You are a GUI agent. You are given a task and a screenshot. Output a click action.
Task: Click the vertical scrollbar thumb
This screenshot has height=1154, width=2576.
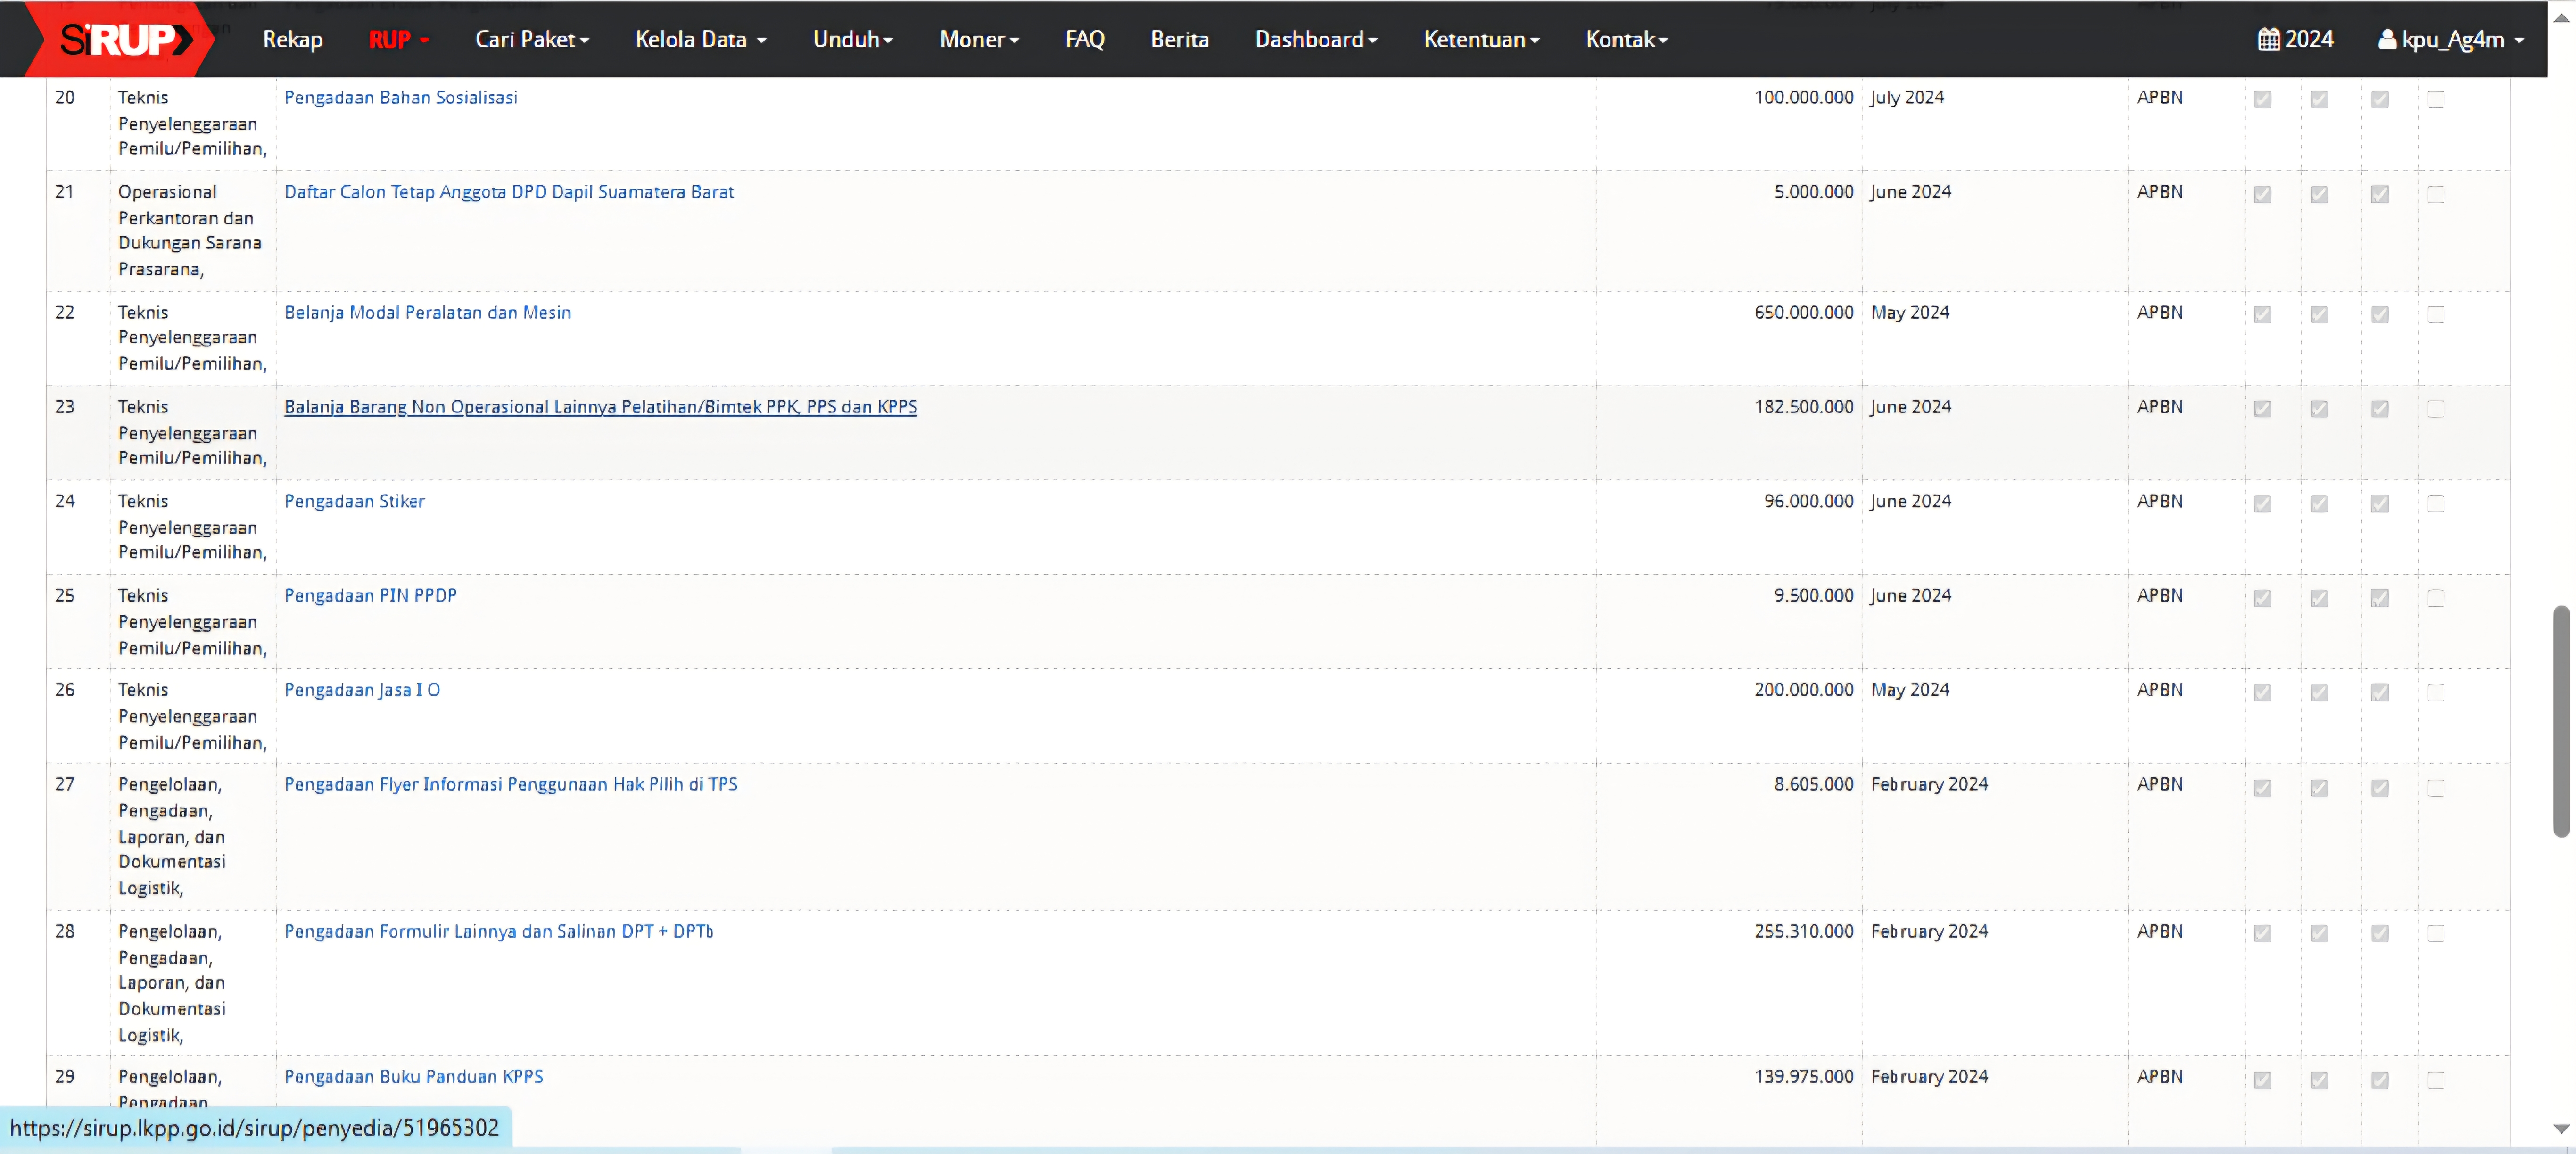tap(2561, 720)
